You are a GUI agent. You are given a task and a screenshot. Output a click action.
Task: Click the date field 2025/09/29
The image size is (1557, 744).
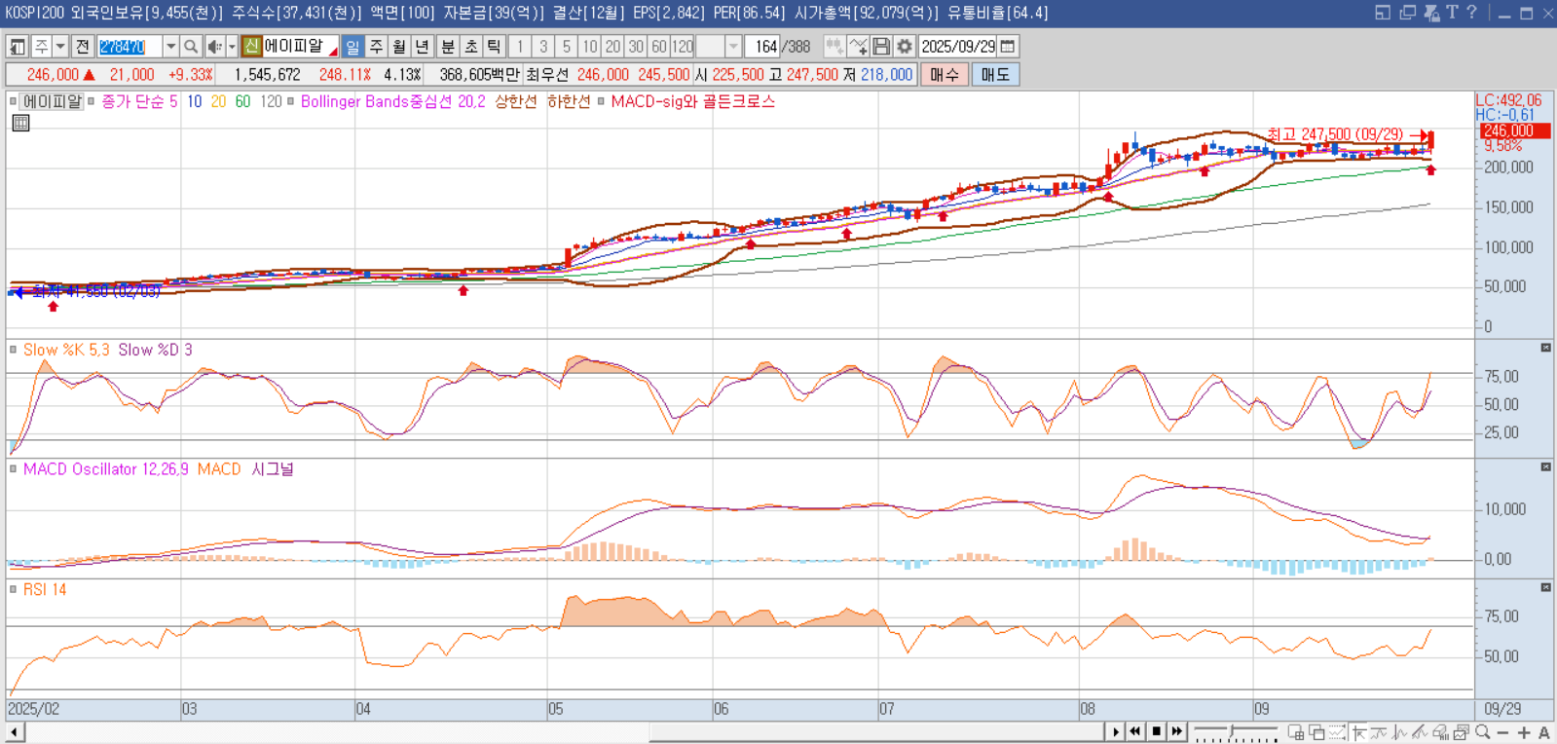point(958,47)
